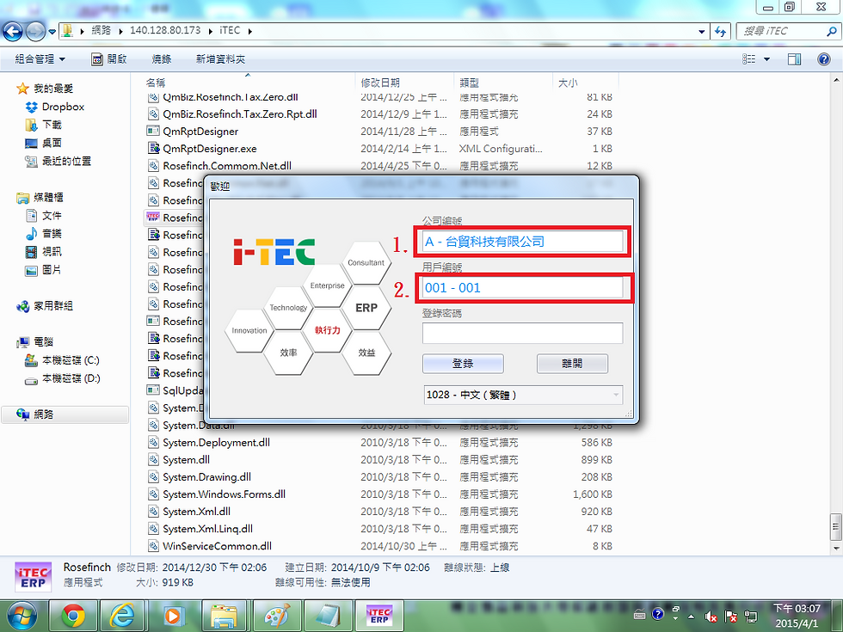The image size is (843, 632).
Task: Open 本機磁碟 (C:) drive
Action: pyautogui.click(x=71, y=360)
